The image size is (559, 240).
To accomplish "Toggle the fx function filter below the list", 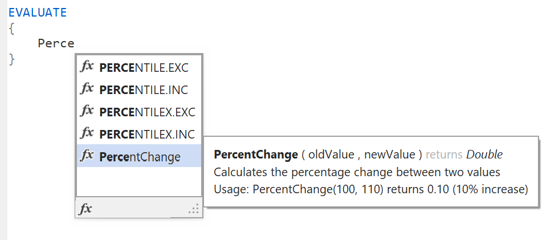I will click(x=85, y=209).
